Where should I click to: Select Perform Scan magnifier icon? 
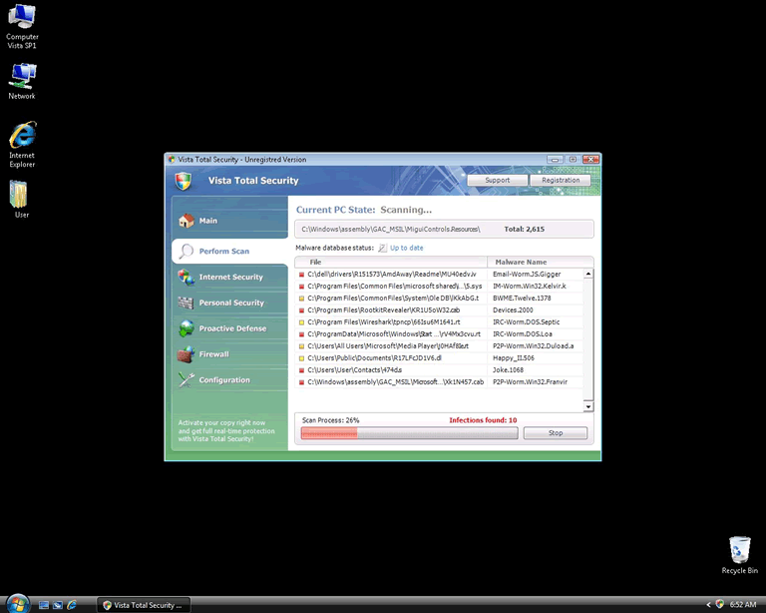(x=186, y=251)
